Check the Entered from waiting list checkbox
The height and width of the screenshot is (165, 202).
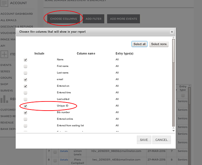click(26, 126)
